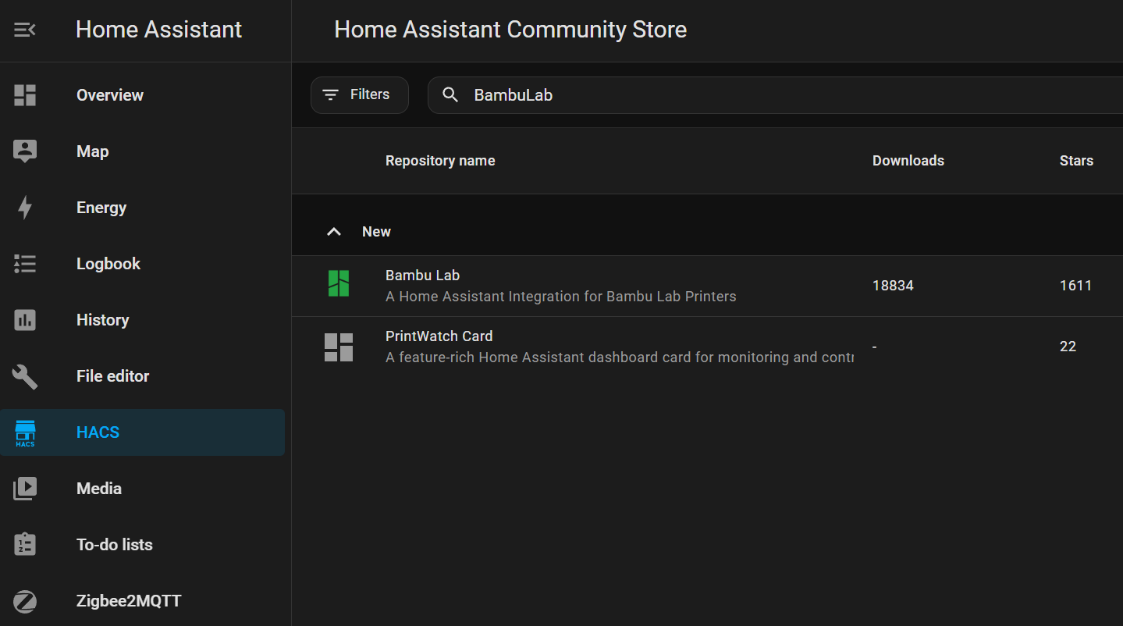This screenshot has height=626, width=1123.
Task: Click the 1611 stars value
Action: [1075, 286]
